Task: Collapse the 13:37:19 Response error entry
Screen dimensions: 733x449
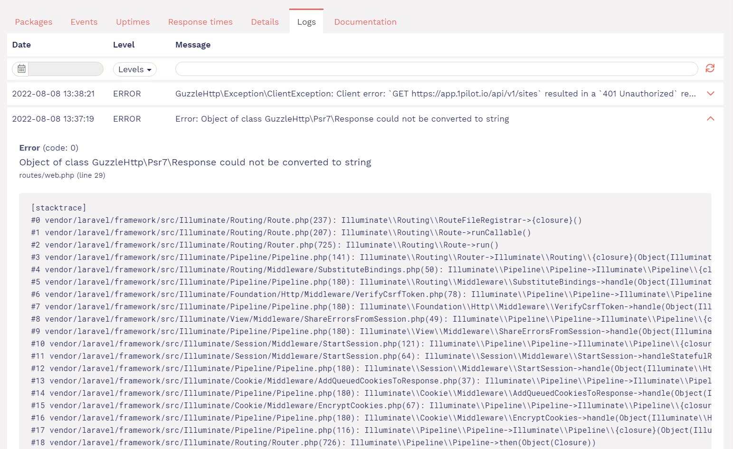Action: pyautogui.click(x=711, y=119)
